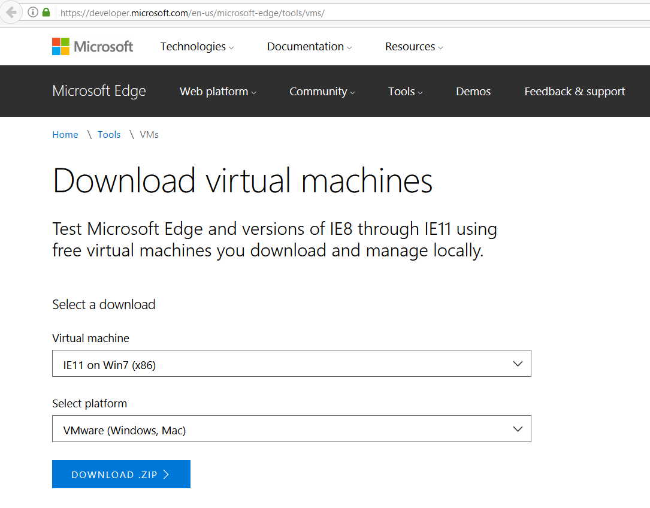The width and height of the screenshot is (650, 508).
Task: Click the DOWNLOAD .ZIP button
Action: (x=121, y=474)
